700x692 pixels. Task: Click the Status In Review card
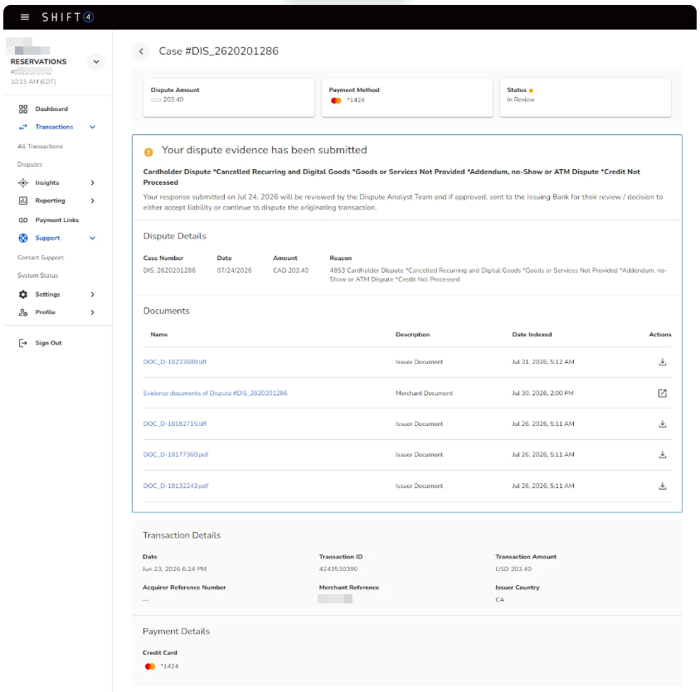click(x=586, y=98)
